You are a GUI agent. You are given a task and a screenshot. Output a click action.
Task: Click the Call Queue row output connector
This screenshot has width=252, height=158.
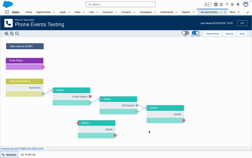137,105
